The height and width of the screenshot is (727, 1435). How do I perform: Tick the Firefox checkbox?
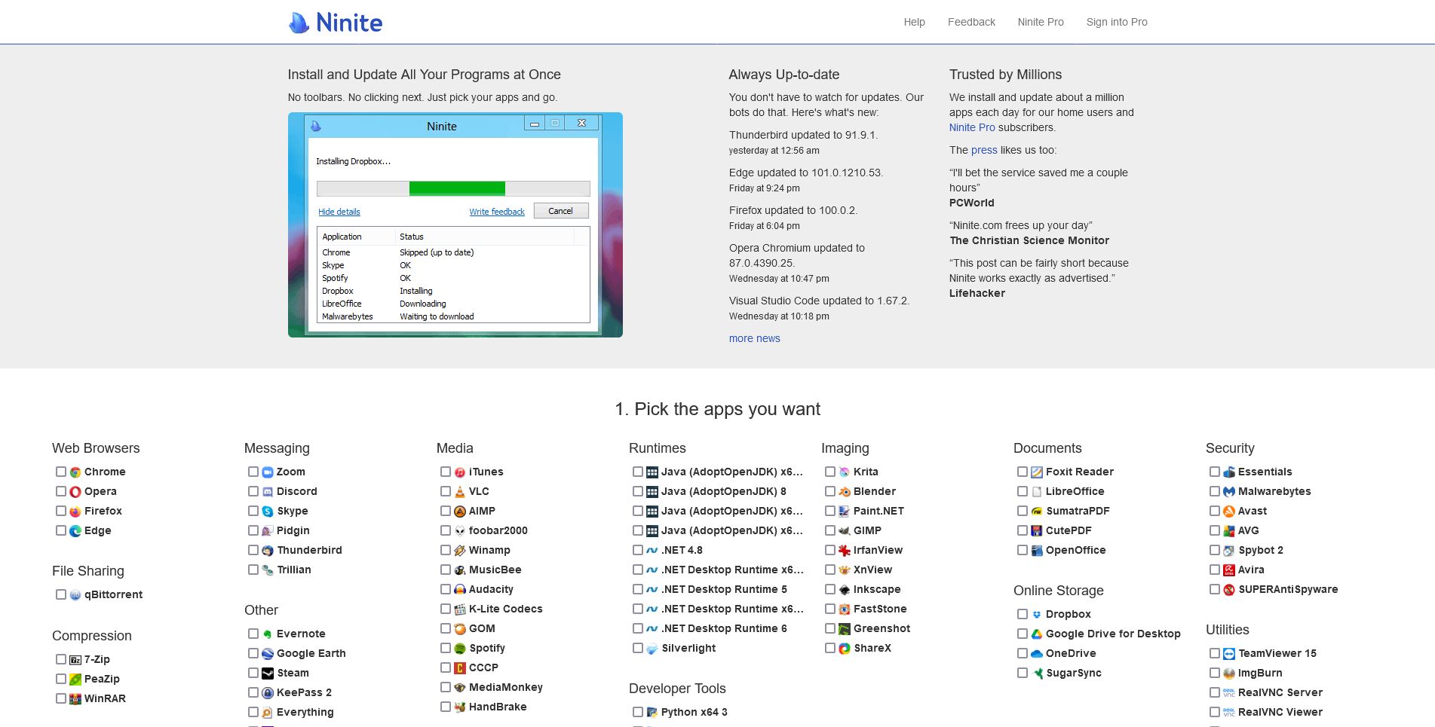point(61,511)
